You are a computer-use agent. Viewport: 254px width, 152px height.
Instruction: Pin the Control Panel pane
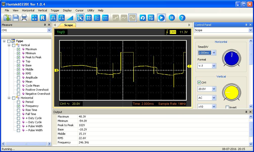[x=246, y=25]
